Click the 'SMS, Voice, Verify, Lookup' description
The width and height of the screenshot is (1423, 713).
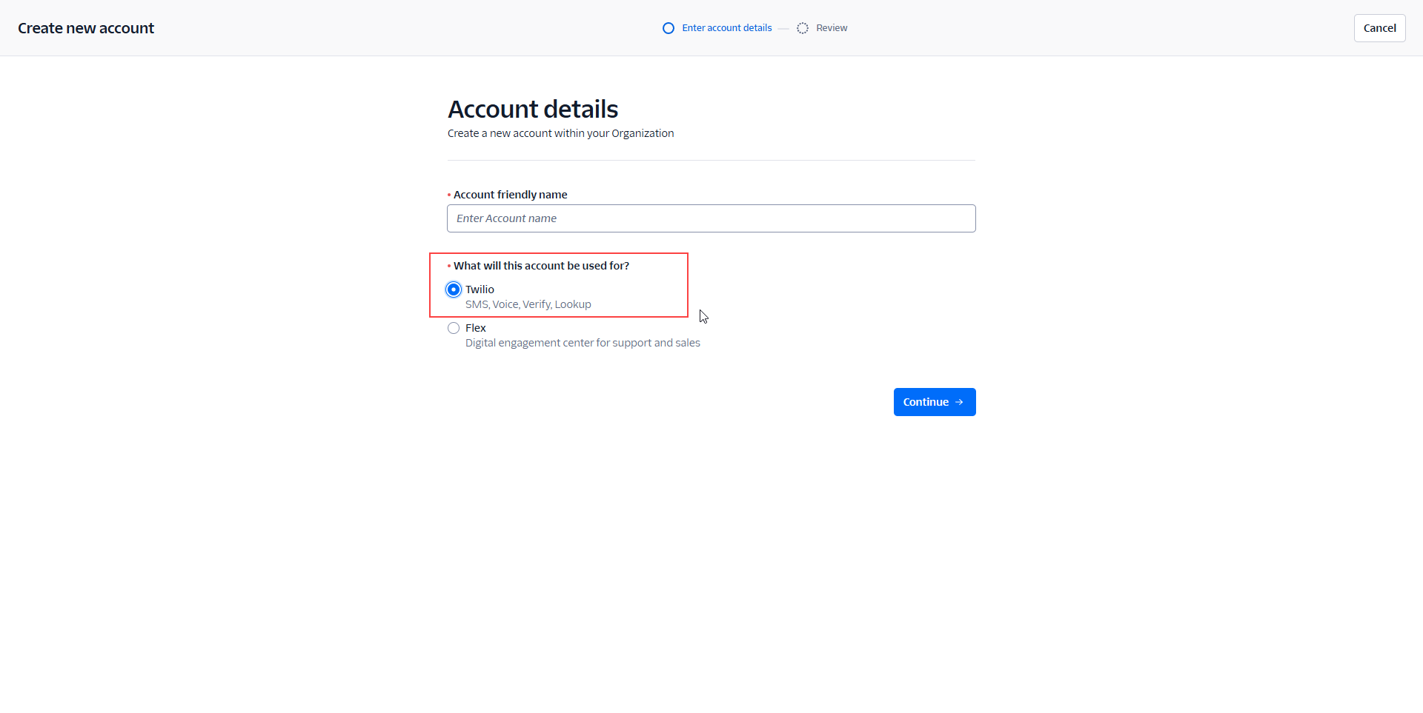click(x=528, y=304)
